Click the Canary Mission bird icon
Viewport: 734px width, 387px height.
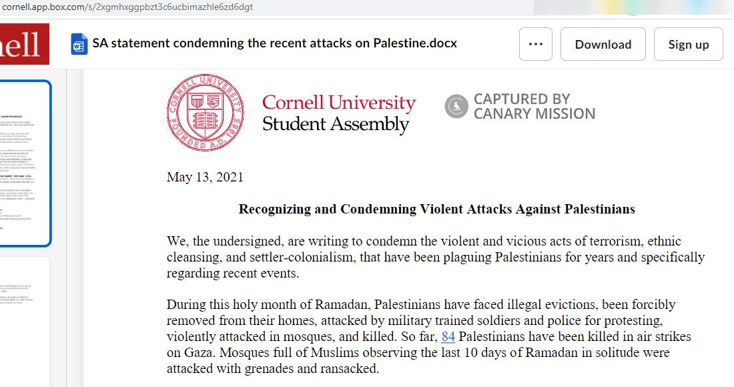[456, 106]
